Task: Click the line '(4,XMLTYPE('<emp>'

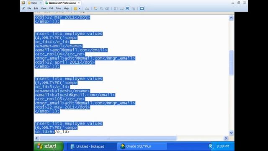Action: pyautogui.click(x=56, y=38)
